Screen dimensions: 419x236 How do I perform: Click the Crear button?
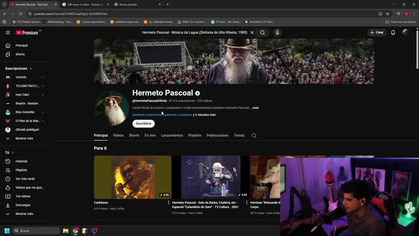pos(377,32)
